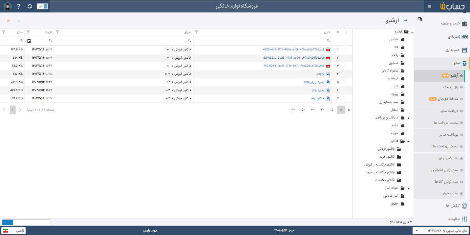Click the abacus icon of حسابداری

pyautogui.click(x=464, y=50)
